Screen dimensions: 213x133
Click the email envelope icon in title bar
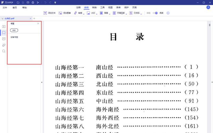tap(28, 3)
